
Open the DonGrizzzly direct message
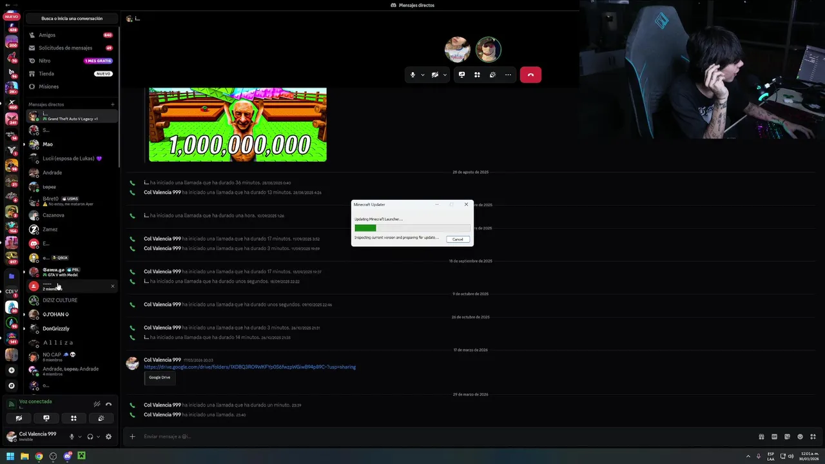pyautogui.click(x=72, y=329)
